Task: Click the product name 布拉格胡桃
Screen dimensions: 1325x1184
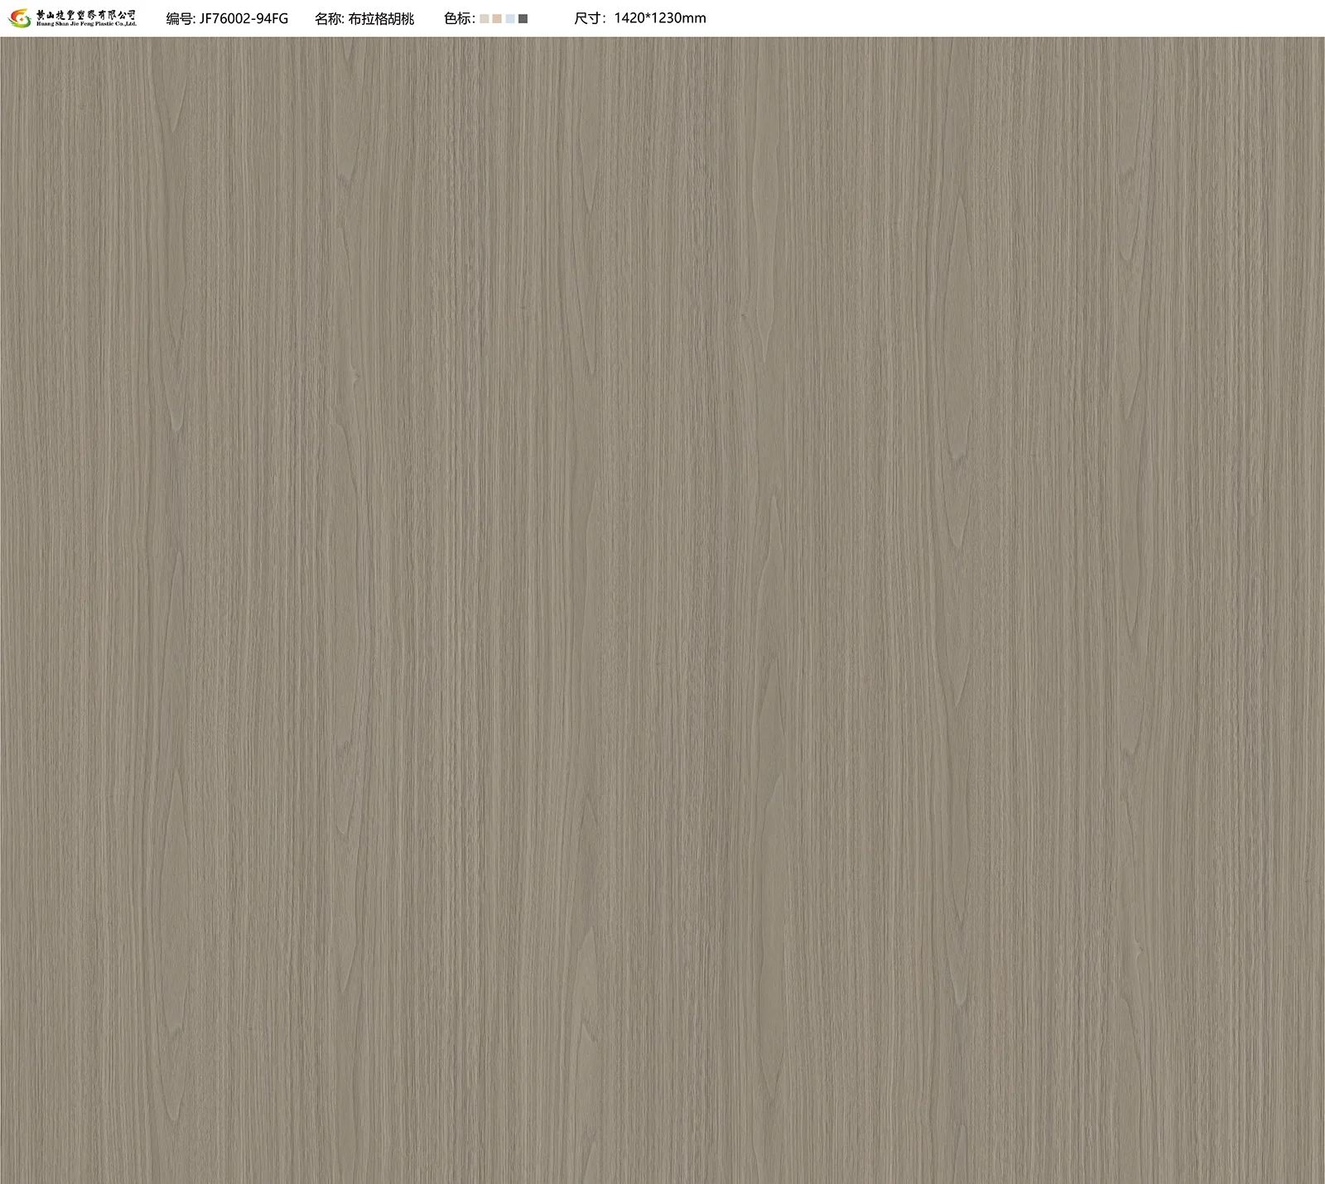Action: coord(381,18)
